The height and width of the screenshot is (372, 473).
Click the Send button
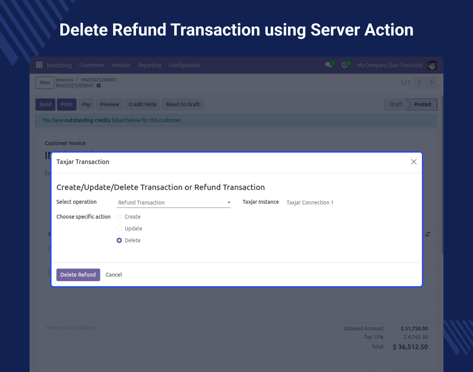45,104
